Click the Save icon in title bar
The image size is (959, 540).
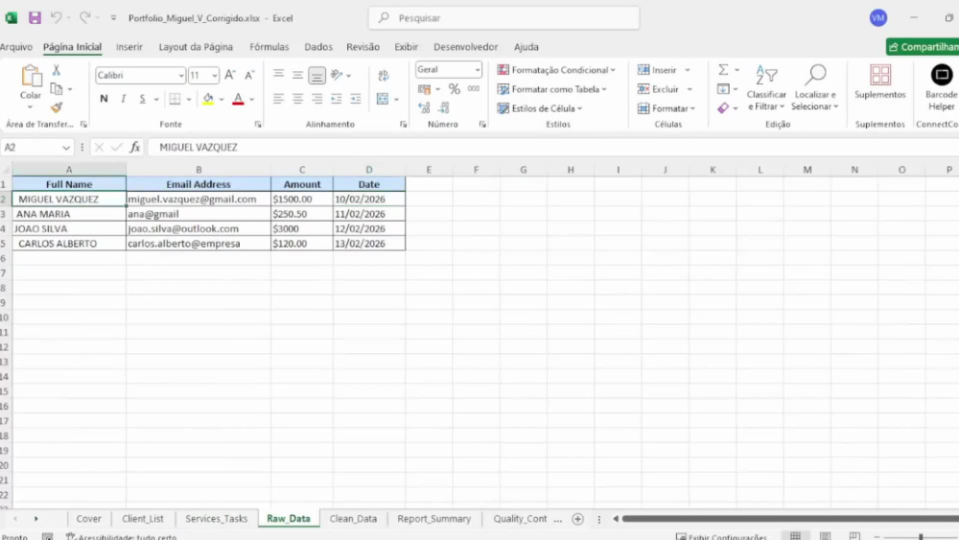35,17
